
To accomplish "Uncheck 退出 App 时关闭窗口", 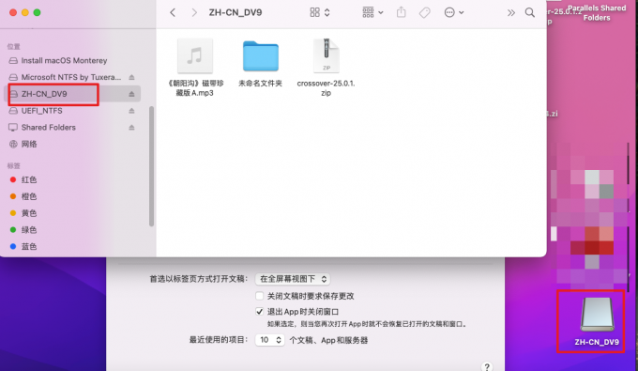I will tap(259, 312).
